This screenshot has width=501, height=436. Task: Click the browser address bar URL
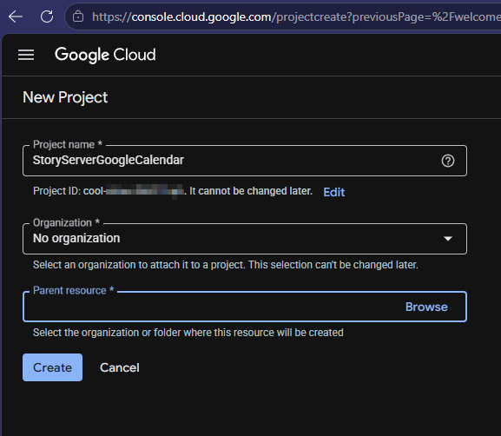coord(296,17)
